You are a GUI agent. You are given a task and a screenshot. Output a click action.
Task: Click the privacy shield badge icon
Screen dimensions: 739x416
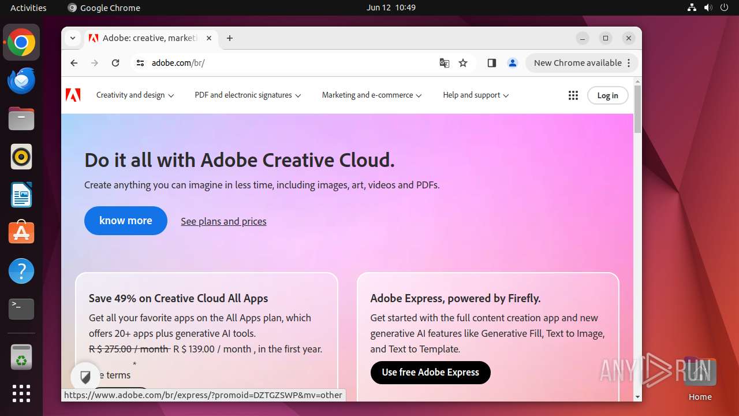(x=85, y=378)
